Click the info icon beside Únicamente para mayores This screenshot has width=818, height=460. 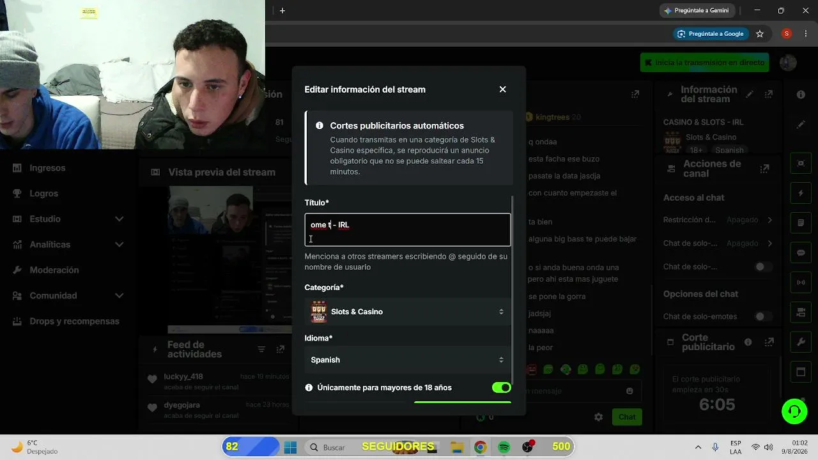point(309,388)
